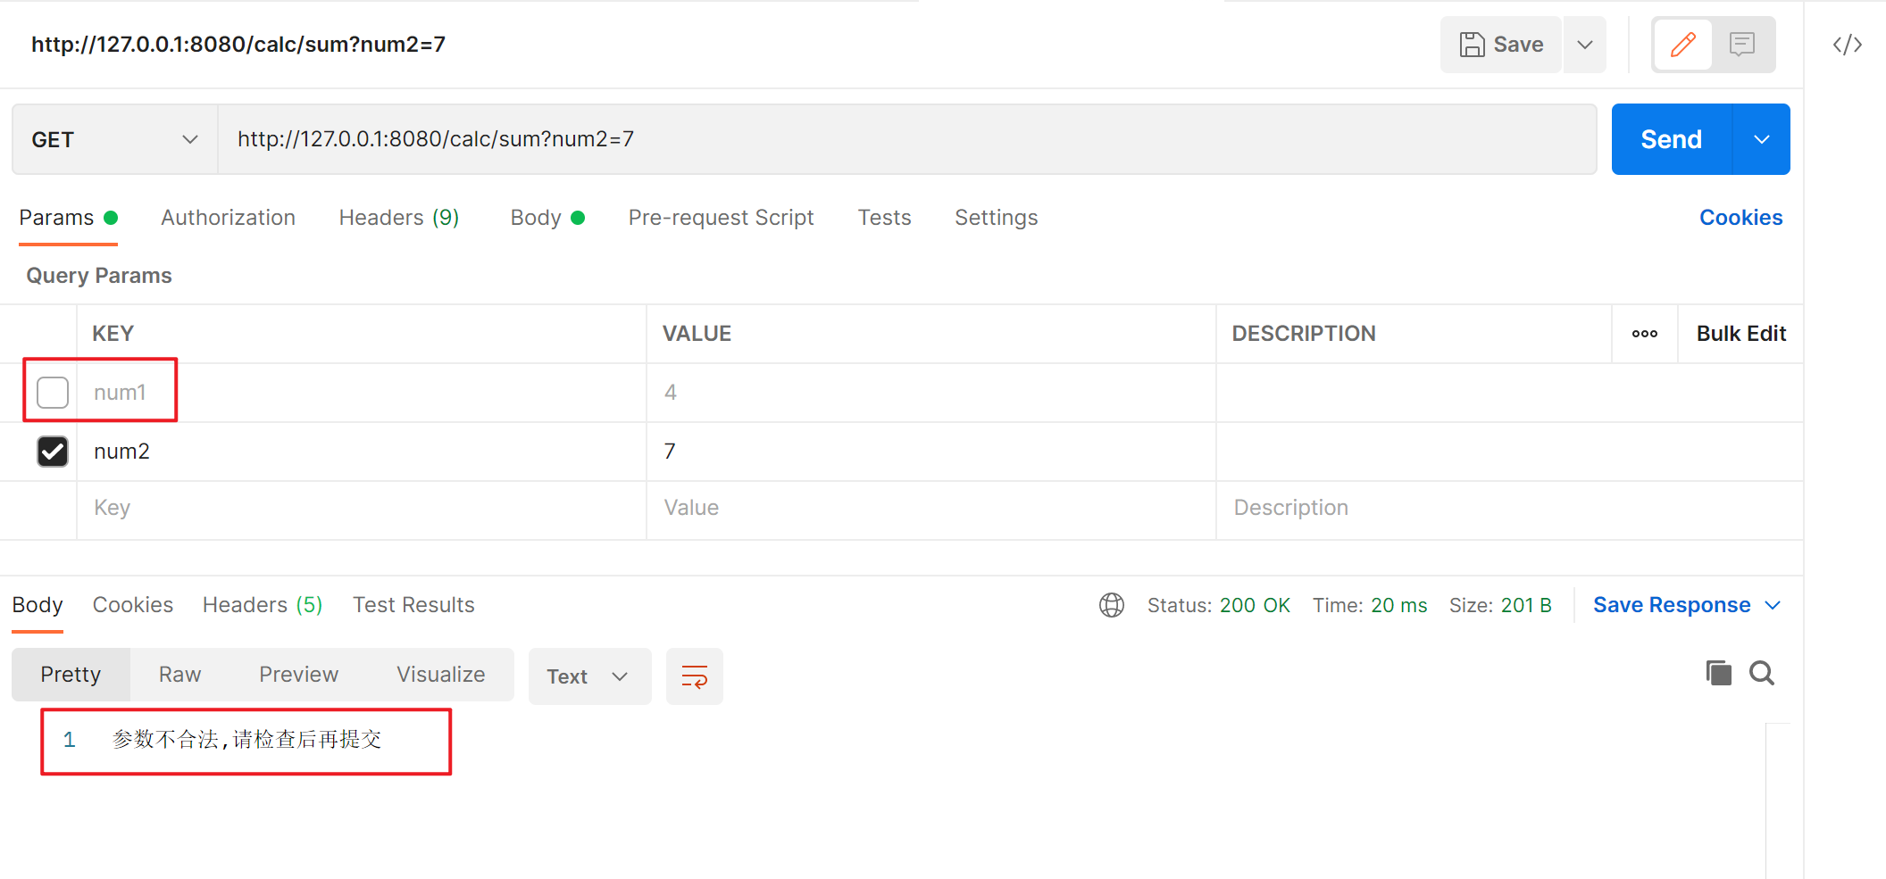Expand the Send options arrow
Image resolution: width=1886 pixels, height=879 pixels.
click(x=1762, y=139)
